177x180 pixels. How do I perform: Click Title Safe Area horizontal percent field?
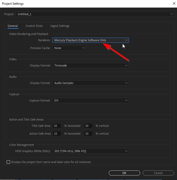(57, 126)
